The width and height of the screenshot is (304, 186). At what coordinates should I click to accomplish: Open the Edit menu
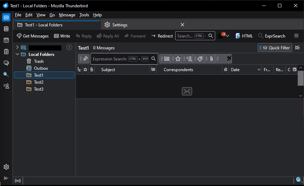[29, 15]
